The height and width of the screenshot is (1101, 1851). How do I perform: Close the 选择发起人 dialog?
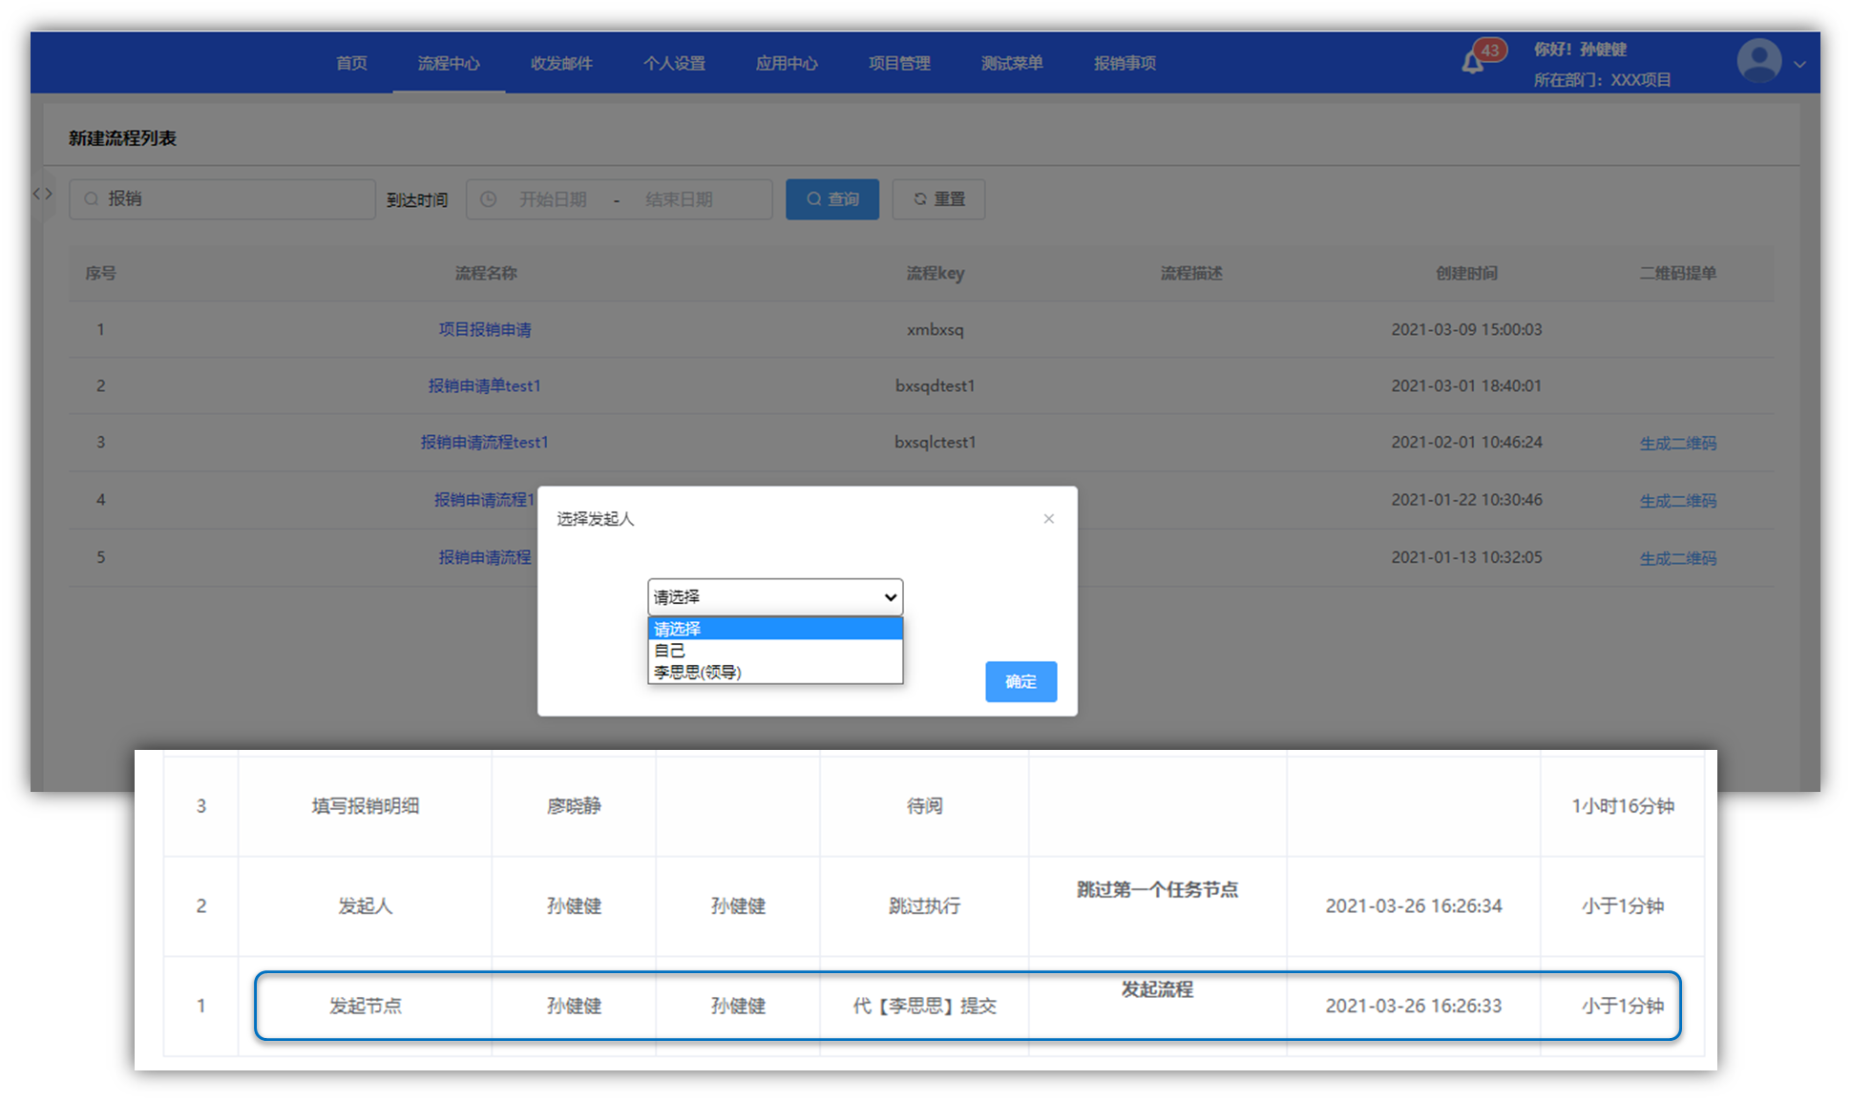tap(1048, 519)
